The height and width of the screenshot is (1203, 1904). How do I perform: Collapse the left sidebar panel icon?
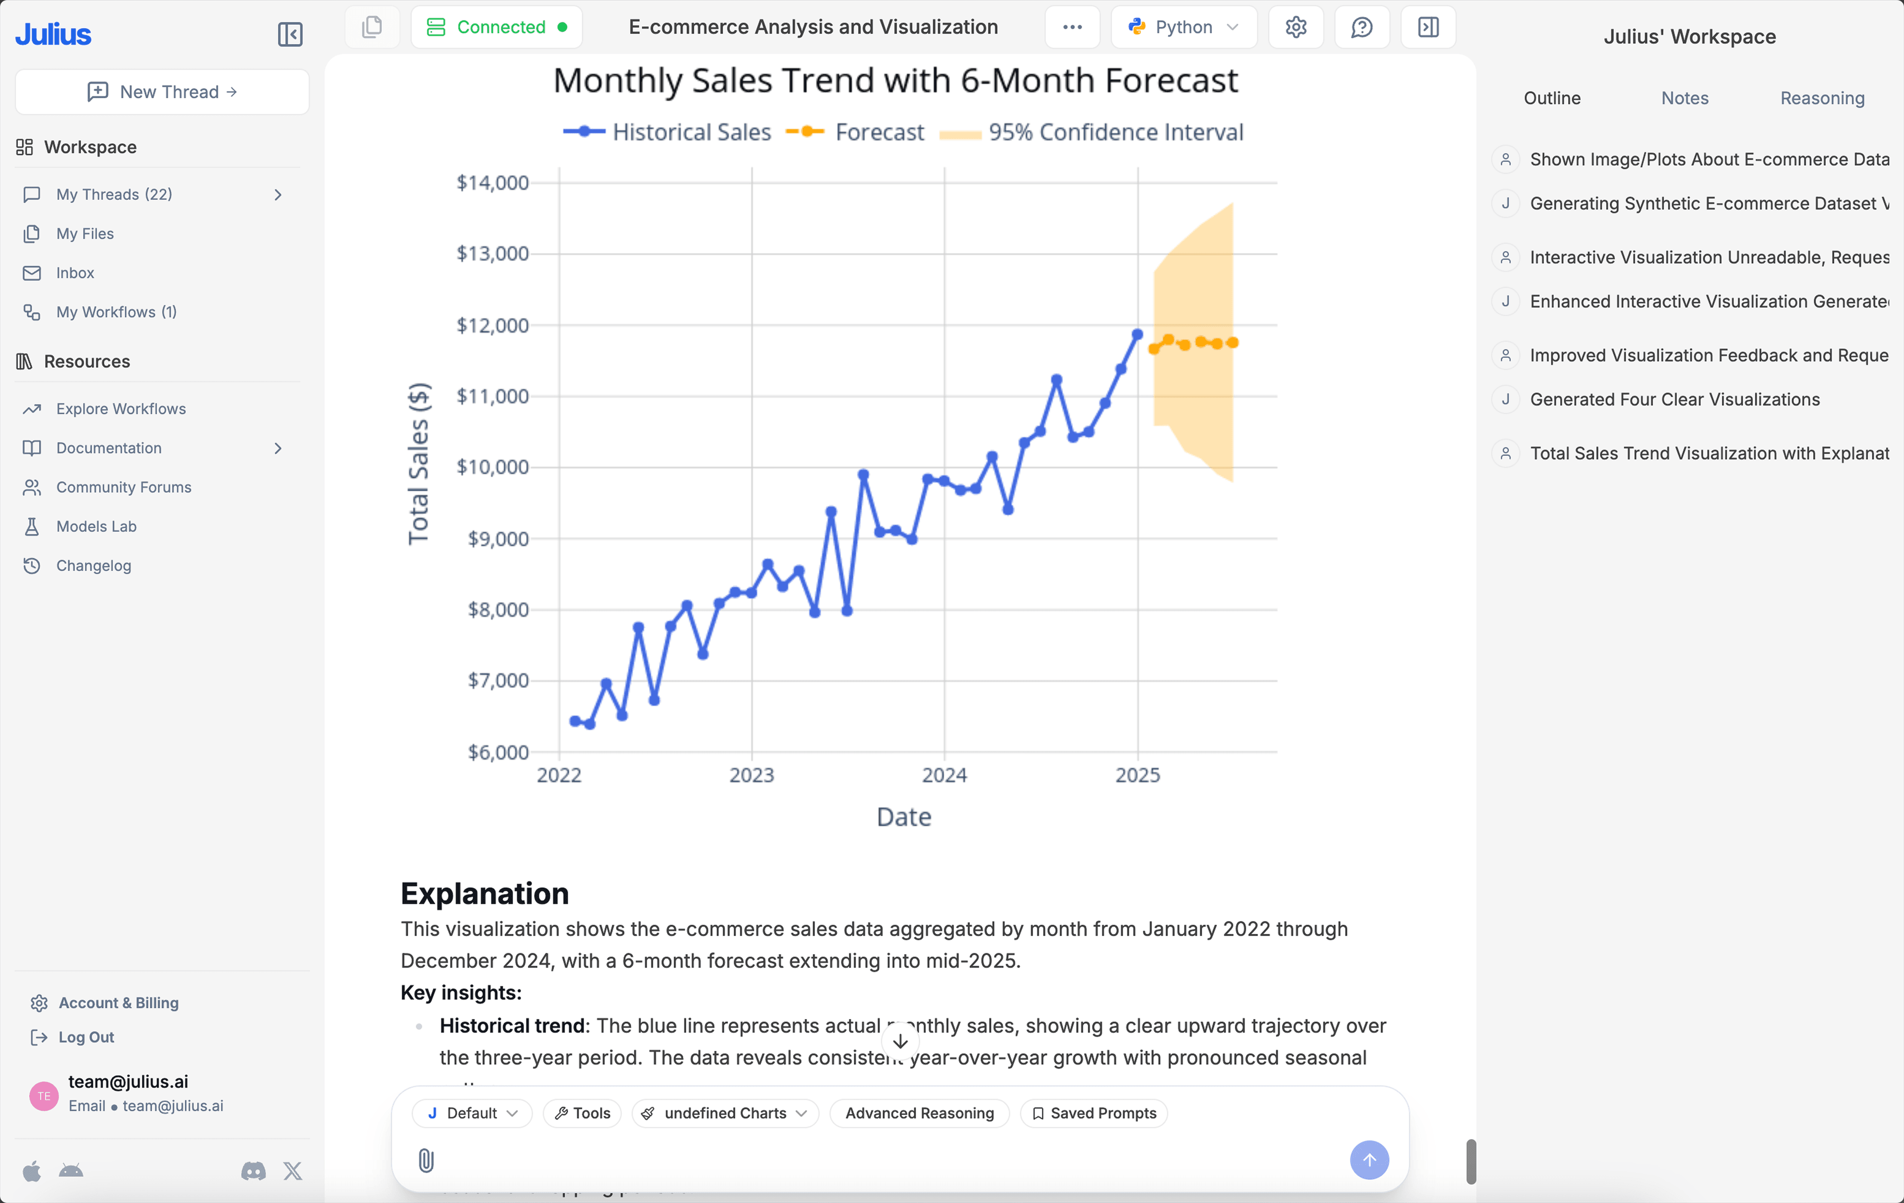click(x=290, y=34)
